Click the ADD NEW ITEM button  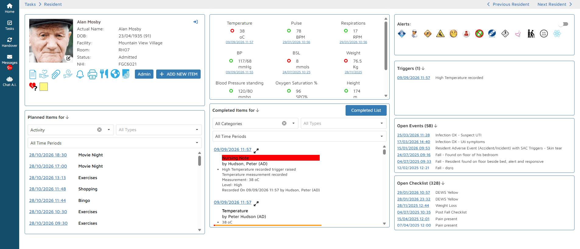point(178,74)
